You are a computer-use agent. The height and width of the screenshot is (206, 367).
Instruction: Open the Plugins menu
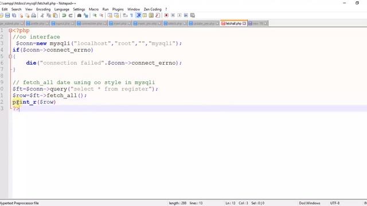pos(118,9)
